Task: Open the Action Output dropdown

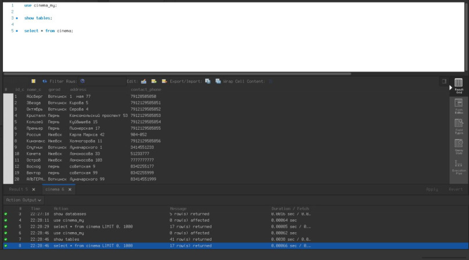Action: pos(24,200)
